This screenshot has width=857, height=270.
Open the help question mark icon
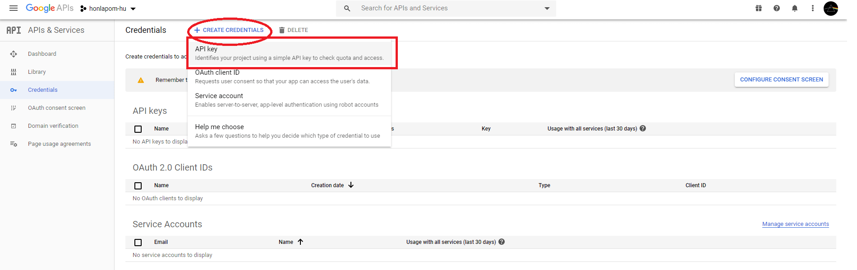pyautogui.click(x=777, y=8)
